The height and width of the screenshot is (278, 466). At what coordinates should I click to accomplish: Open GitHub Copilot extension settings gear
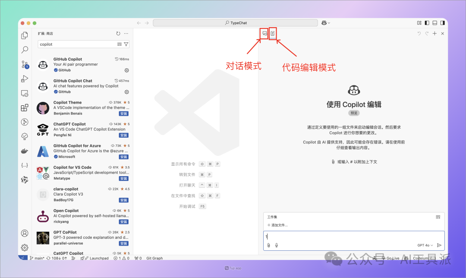[x=126, y=70]
